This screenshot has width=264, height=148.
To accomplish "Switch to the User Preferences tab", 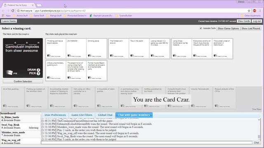I will pos(55,115).
